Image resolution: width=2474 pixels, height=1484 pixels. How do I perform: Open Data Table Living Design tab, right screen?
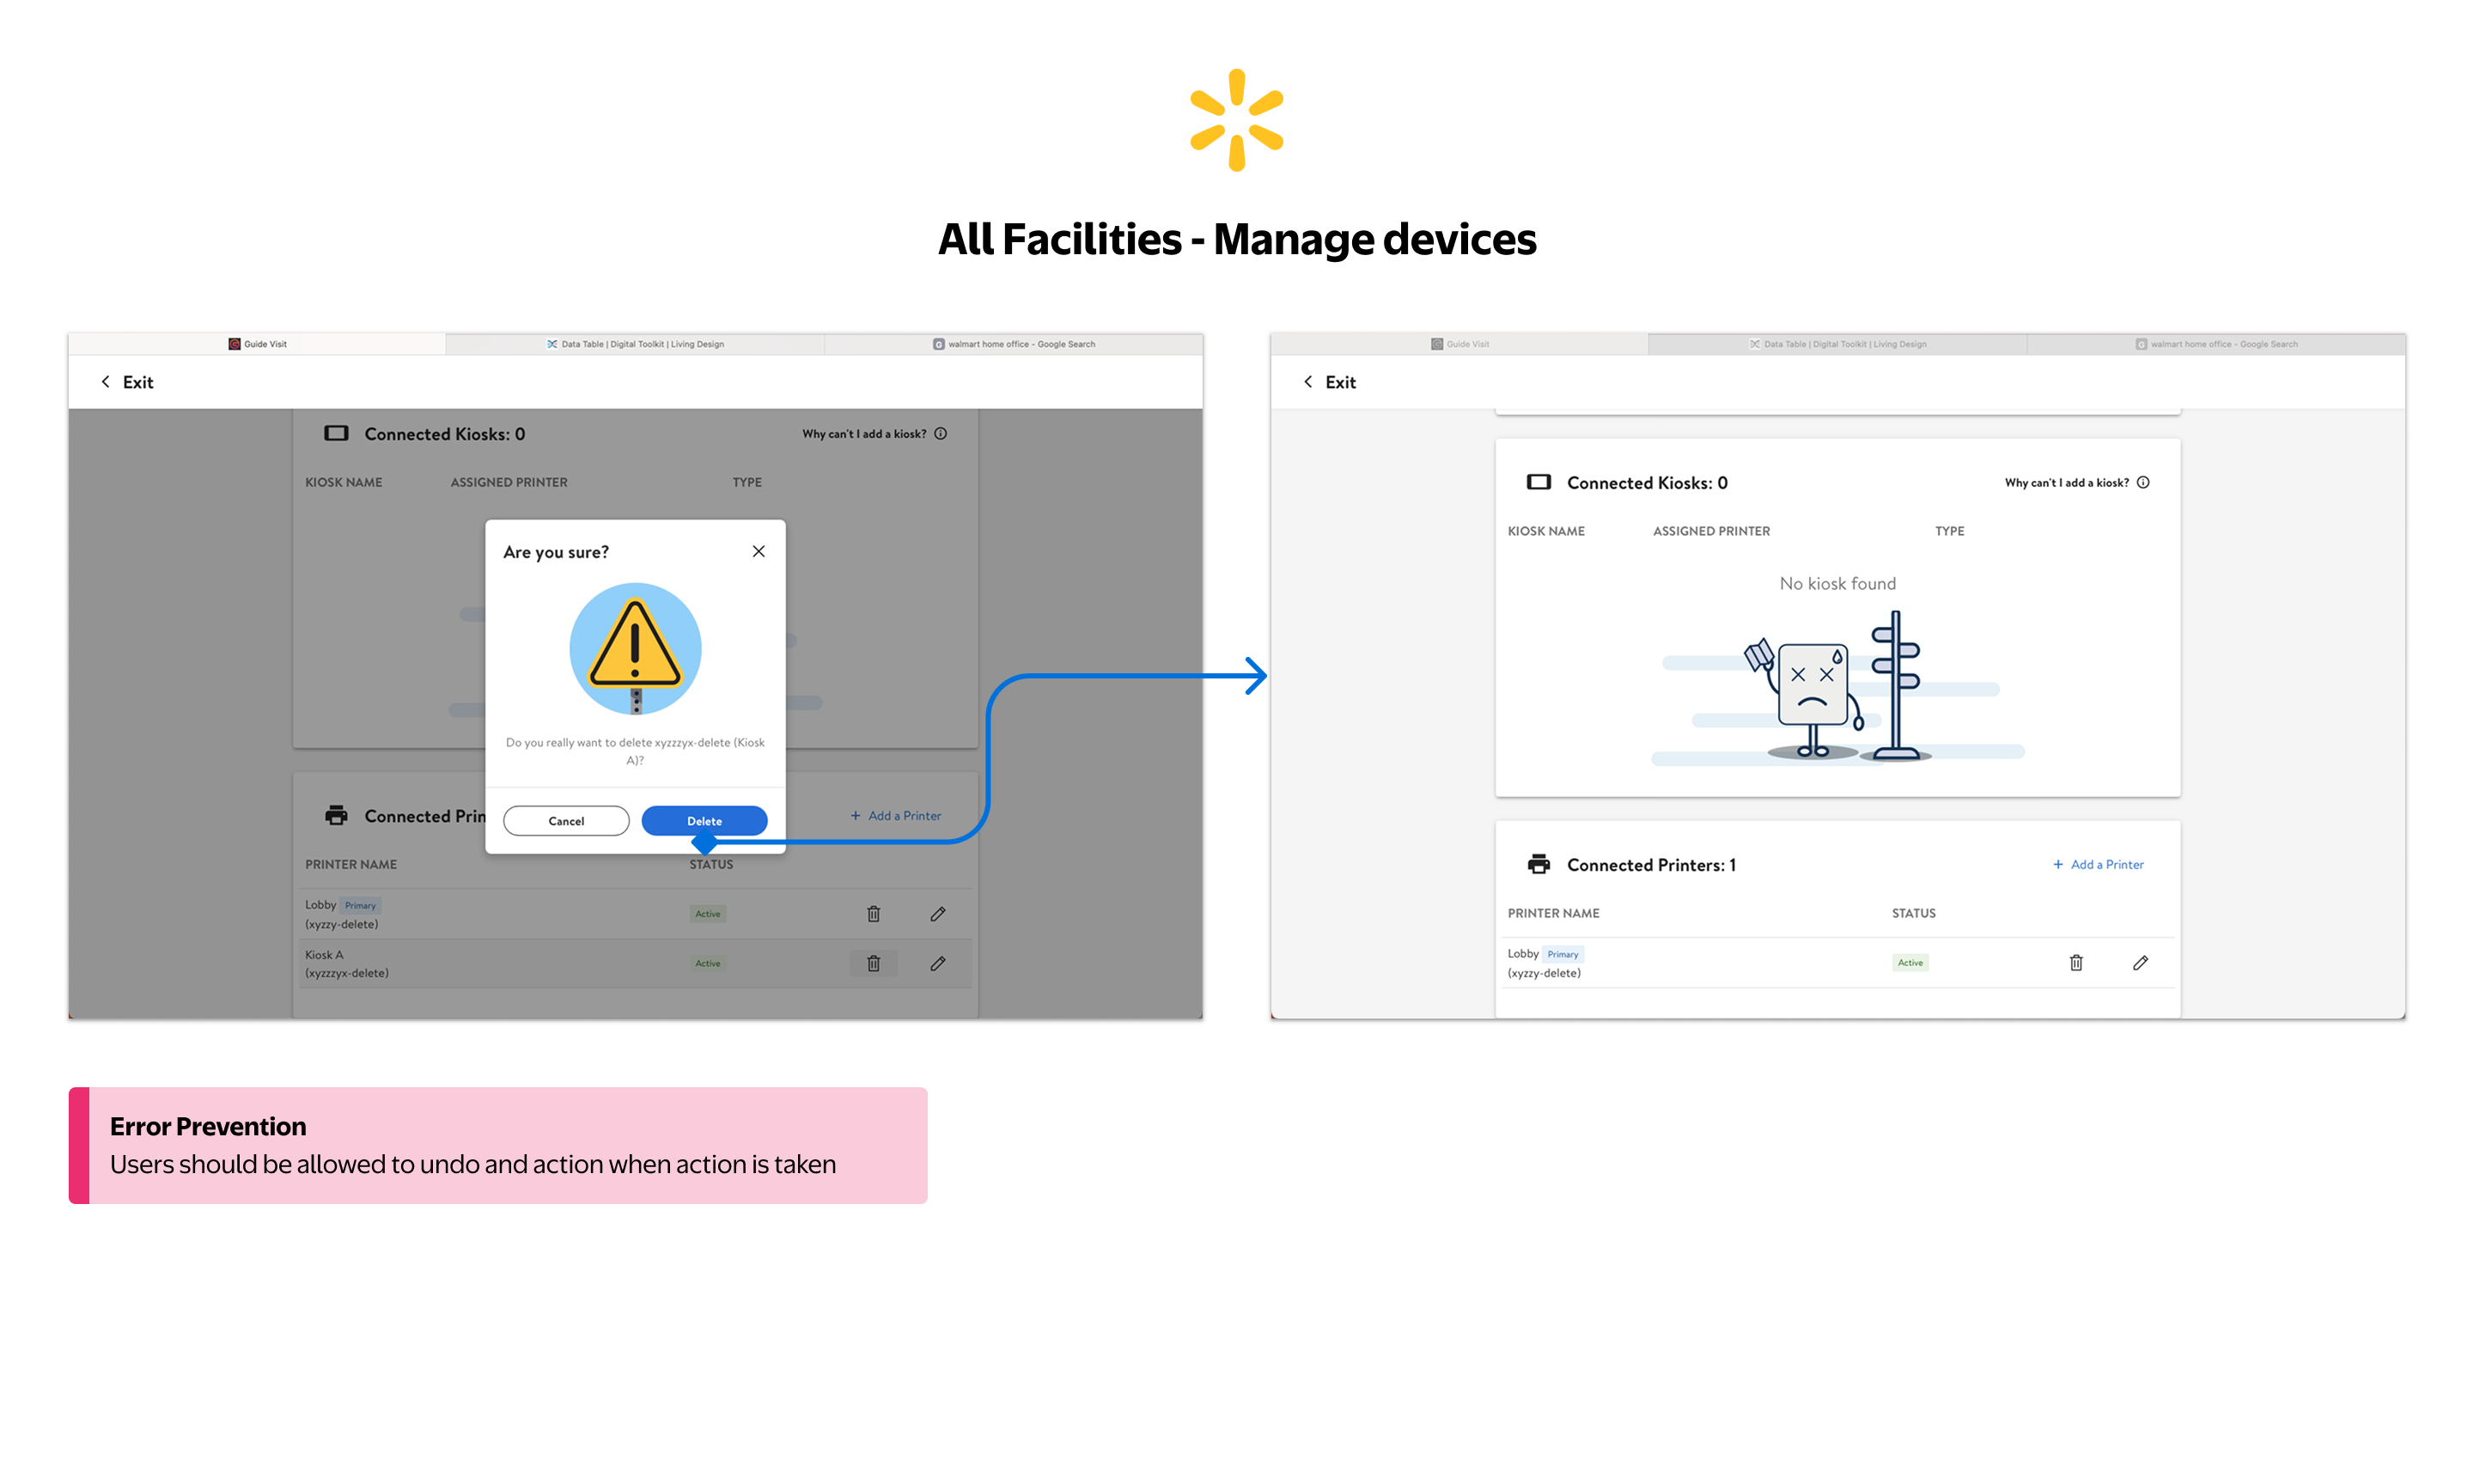(x=1838, y=344)
